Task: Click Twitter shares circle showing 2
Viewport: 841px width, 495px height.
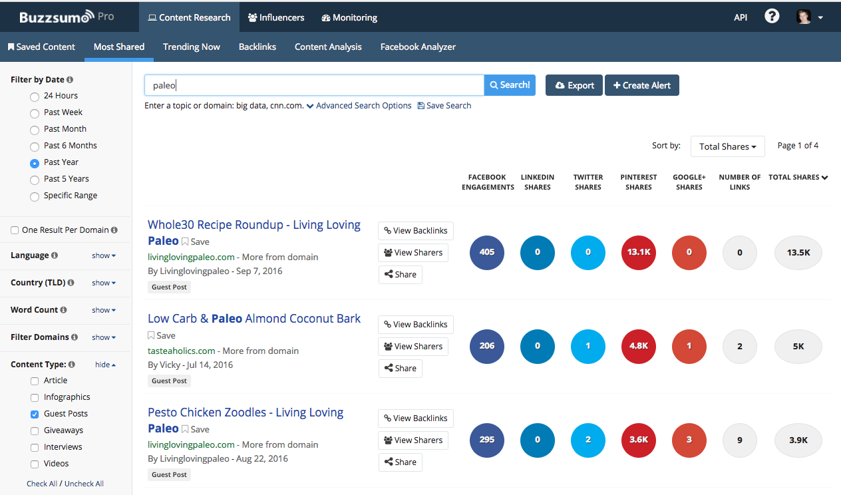Action: point(588,440)
